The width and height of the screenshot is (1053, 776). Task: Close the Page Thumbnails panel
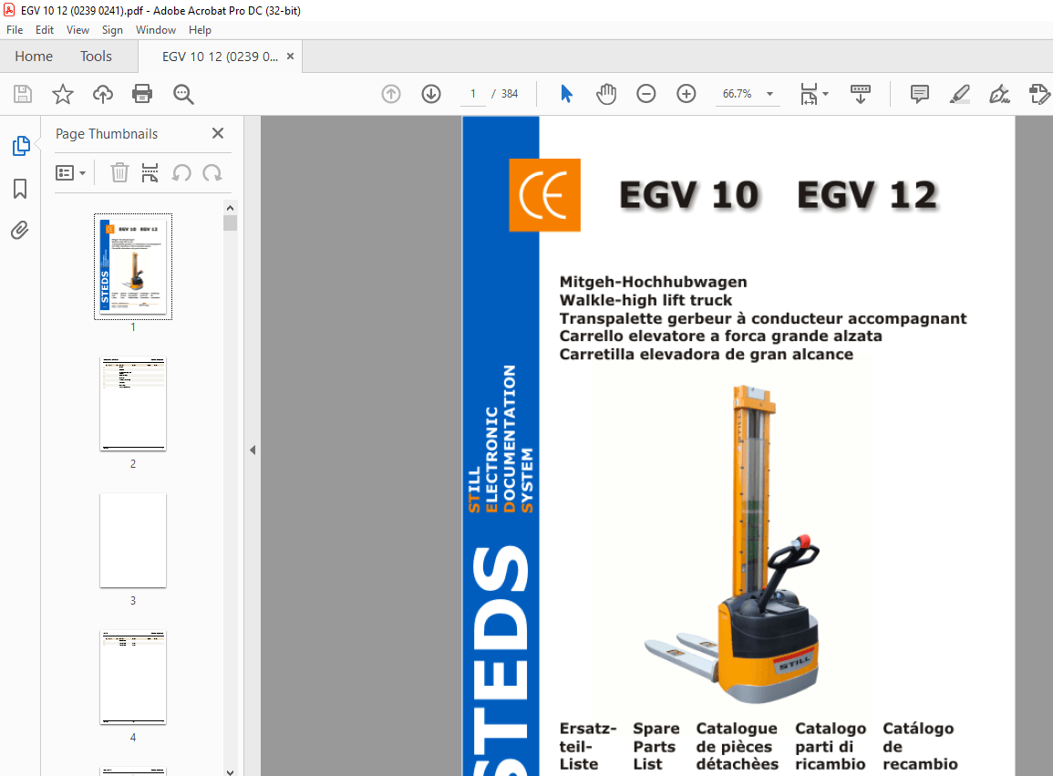pyautogui.click(x=217, y=133)
